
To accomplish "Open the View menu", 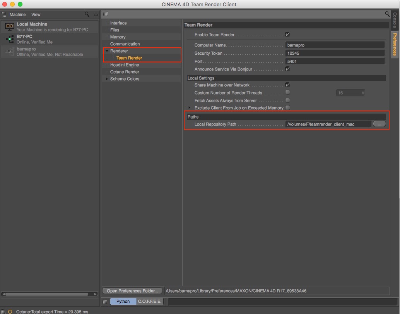I will coord(36,15).
